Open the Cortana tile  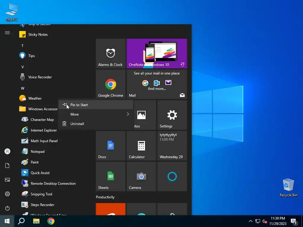172,176
